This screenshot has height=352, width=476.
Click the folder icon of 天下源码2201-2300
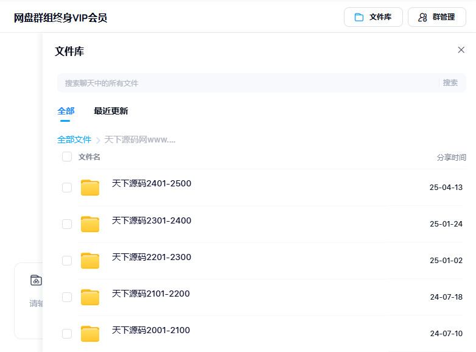(90, 261)
